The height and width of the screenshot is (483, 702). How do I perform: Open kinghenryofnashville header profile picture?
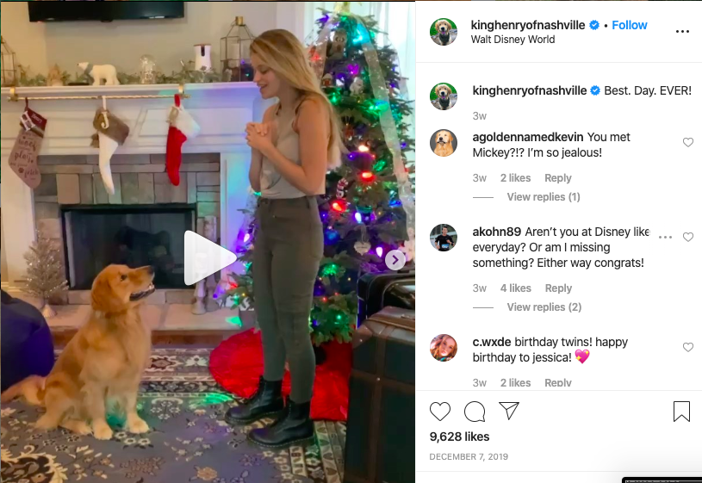(444, 32)
